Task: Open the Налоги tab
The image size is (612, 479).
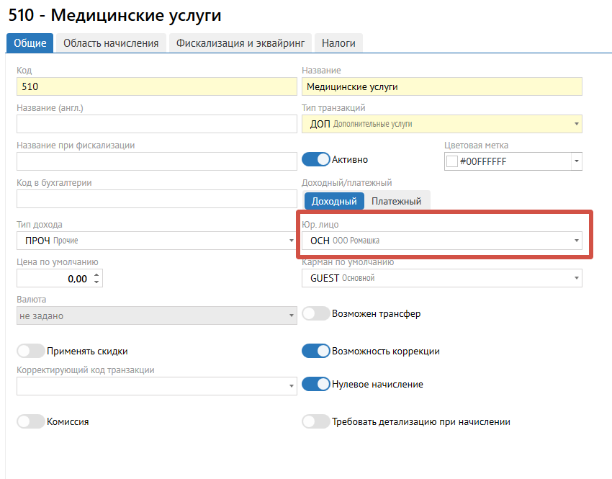Action: click(x=338, y=43)
